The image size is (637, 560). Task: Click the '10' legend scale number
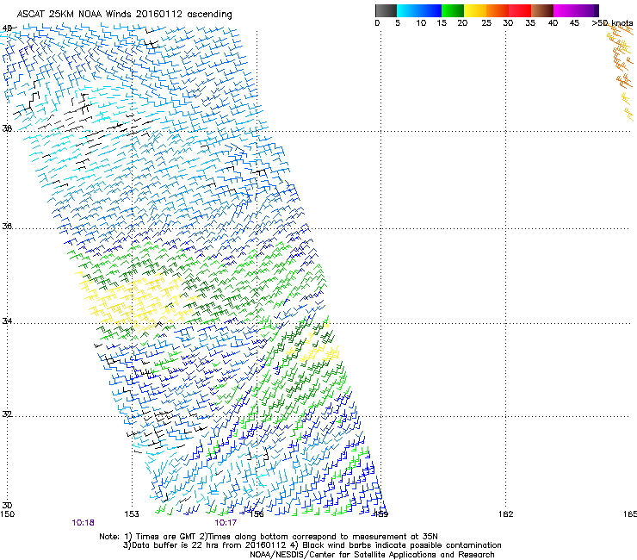421,23
